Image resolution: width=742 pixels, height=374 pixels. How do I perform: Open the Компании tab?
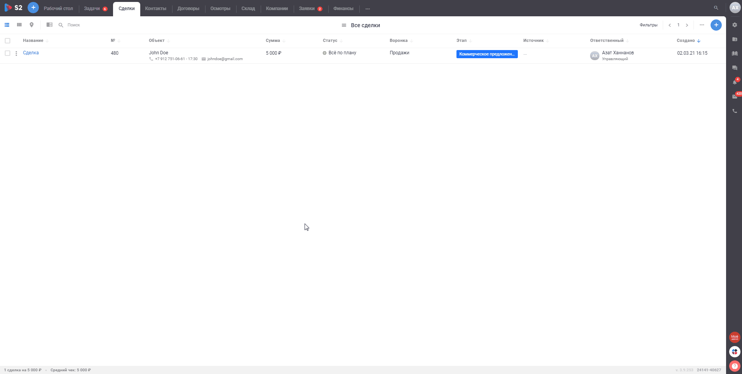pyautogui.click(x=277, y=9)
